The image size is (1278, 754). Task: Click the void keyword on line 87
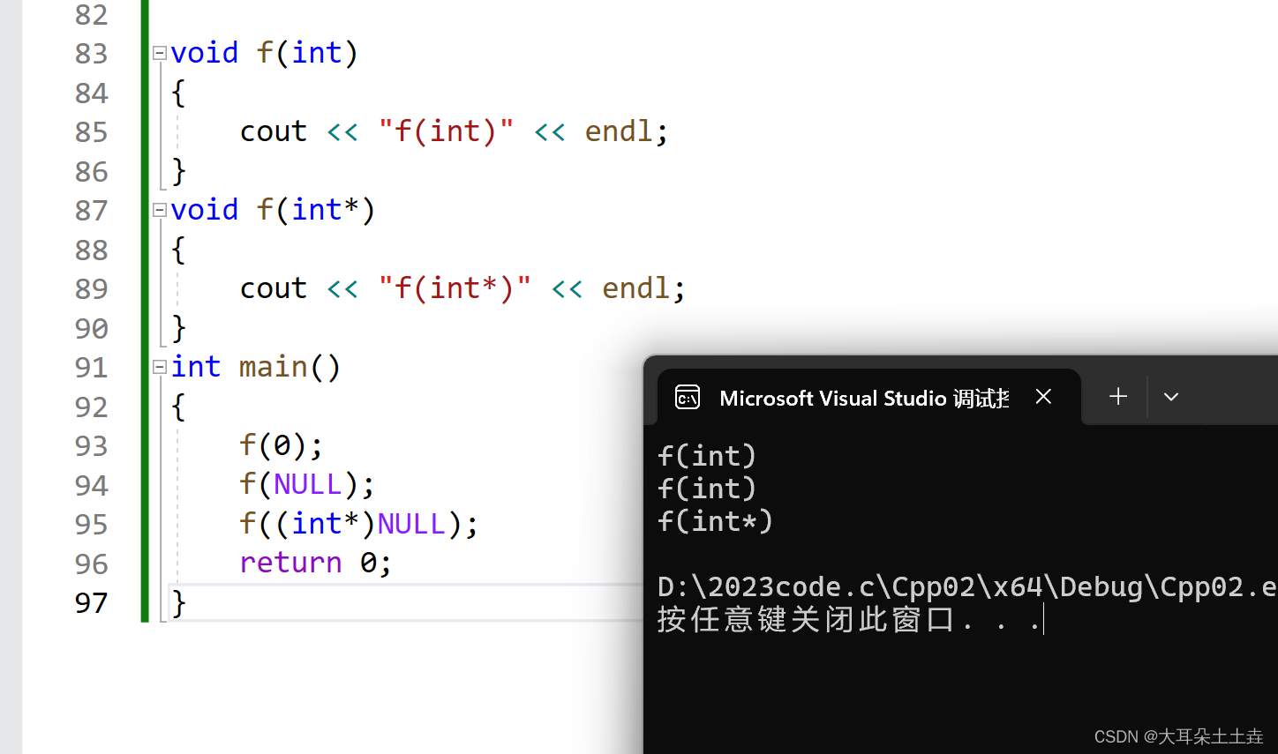pyautogui.click(x=205, y=210)
